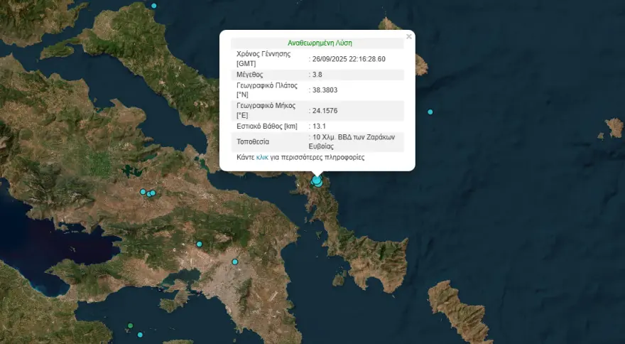Select the rightmost marker of the pair near the small lake

tap(152, 193)
